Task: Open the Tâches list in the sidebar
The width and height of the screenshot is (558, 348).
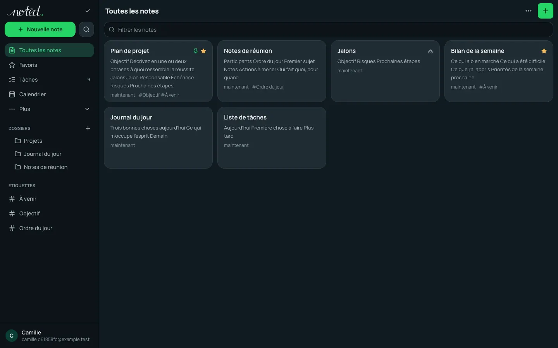Action: point(49,80)
